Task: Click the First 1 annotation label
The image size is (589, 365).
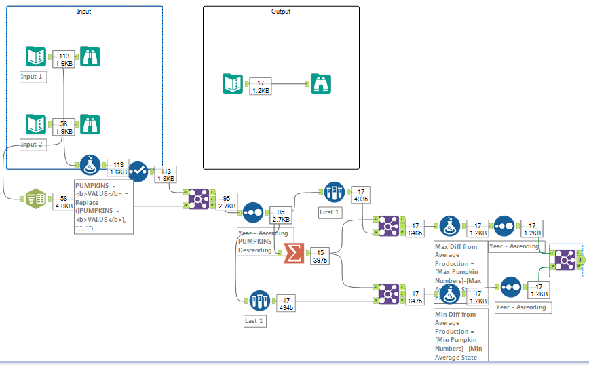Action: click(x=329, y=212)
